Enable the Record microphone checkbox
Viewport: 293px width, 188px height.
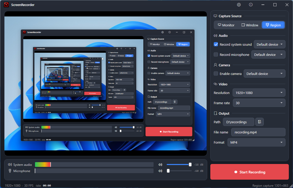(x=216, y=55)
